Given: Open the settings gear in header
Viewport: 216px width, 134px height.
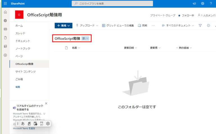Looking at the screenshot, I should click(202, 3).
